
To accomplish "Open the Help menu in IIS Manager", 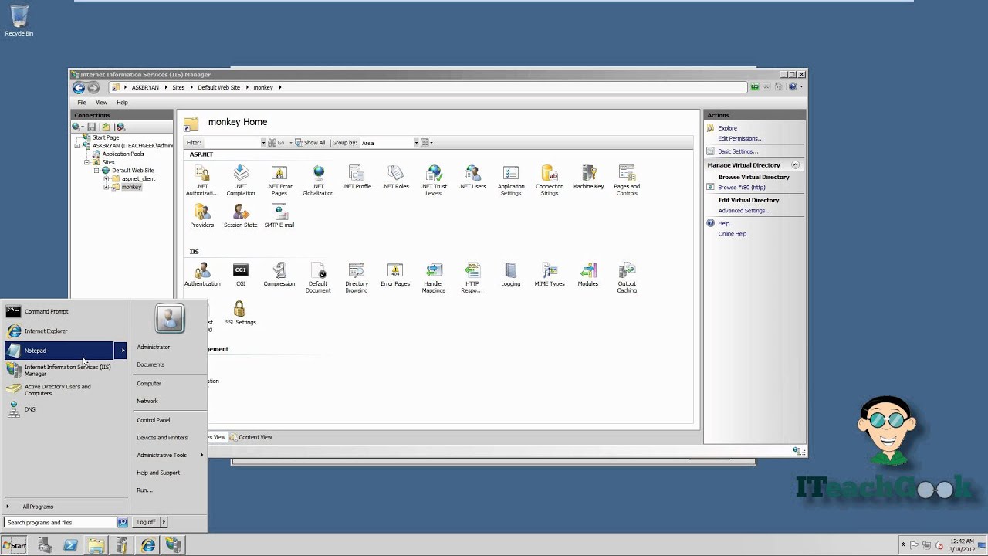I will (x=122, y=102).
